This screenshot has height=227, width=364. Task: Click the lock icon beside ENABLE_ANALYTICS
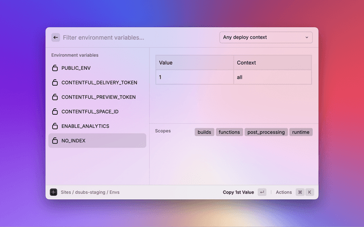(55, 126)
